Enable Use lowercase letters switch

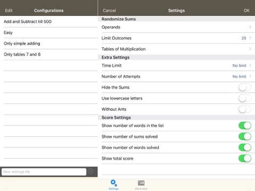click(245, 98)
